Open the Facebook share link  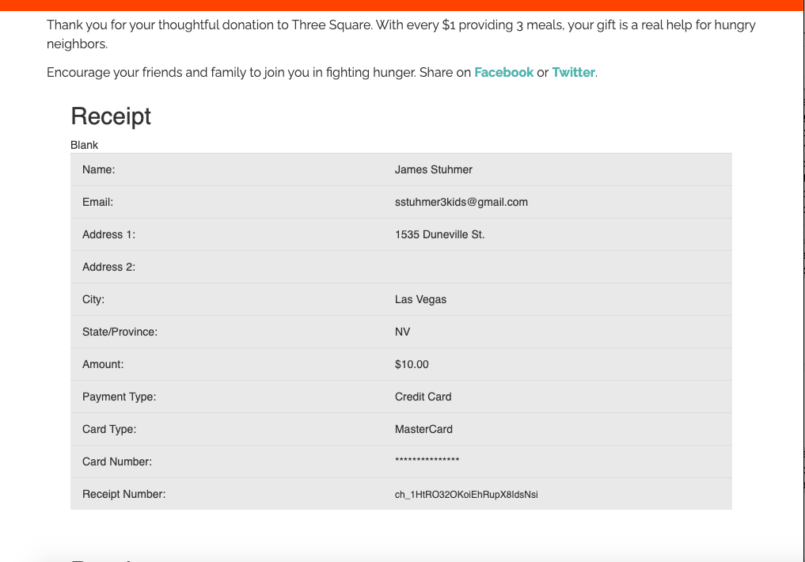coord(503,72)
